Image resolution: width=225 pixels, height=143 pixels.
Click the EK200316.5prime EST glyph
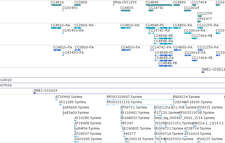(x=127, y=142)
